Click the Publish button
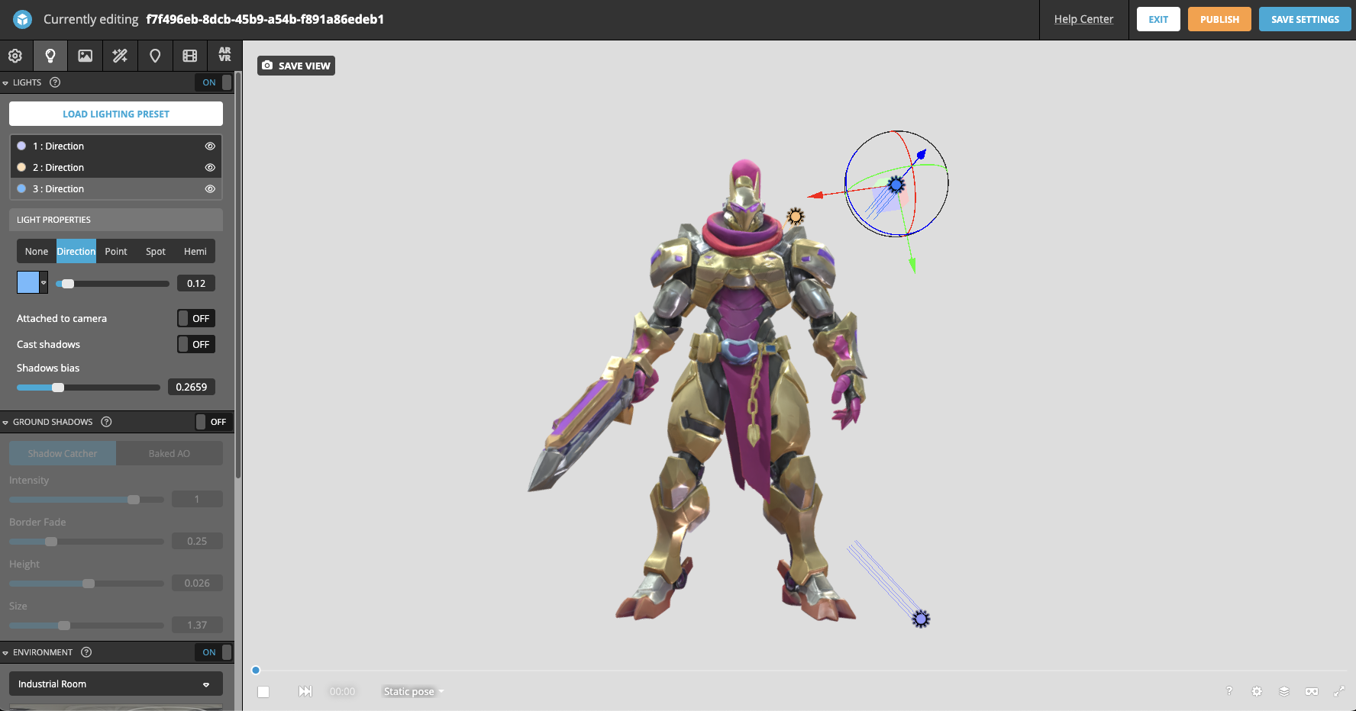This screenshot has width=1356, height=711. pos(1219,19)
